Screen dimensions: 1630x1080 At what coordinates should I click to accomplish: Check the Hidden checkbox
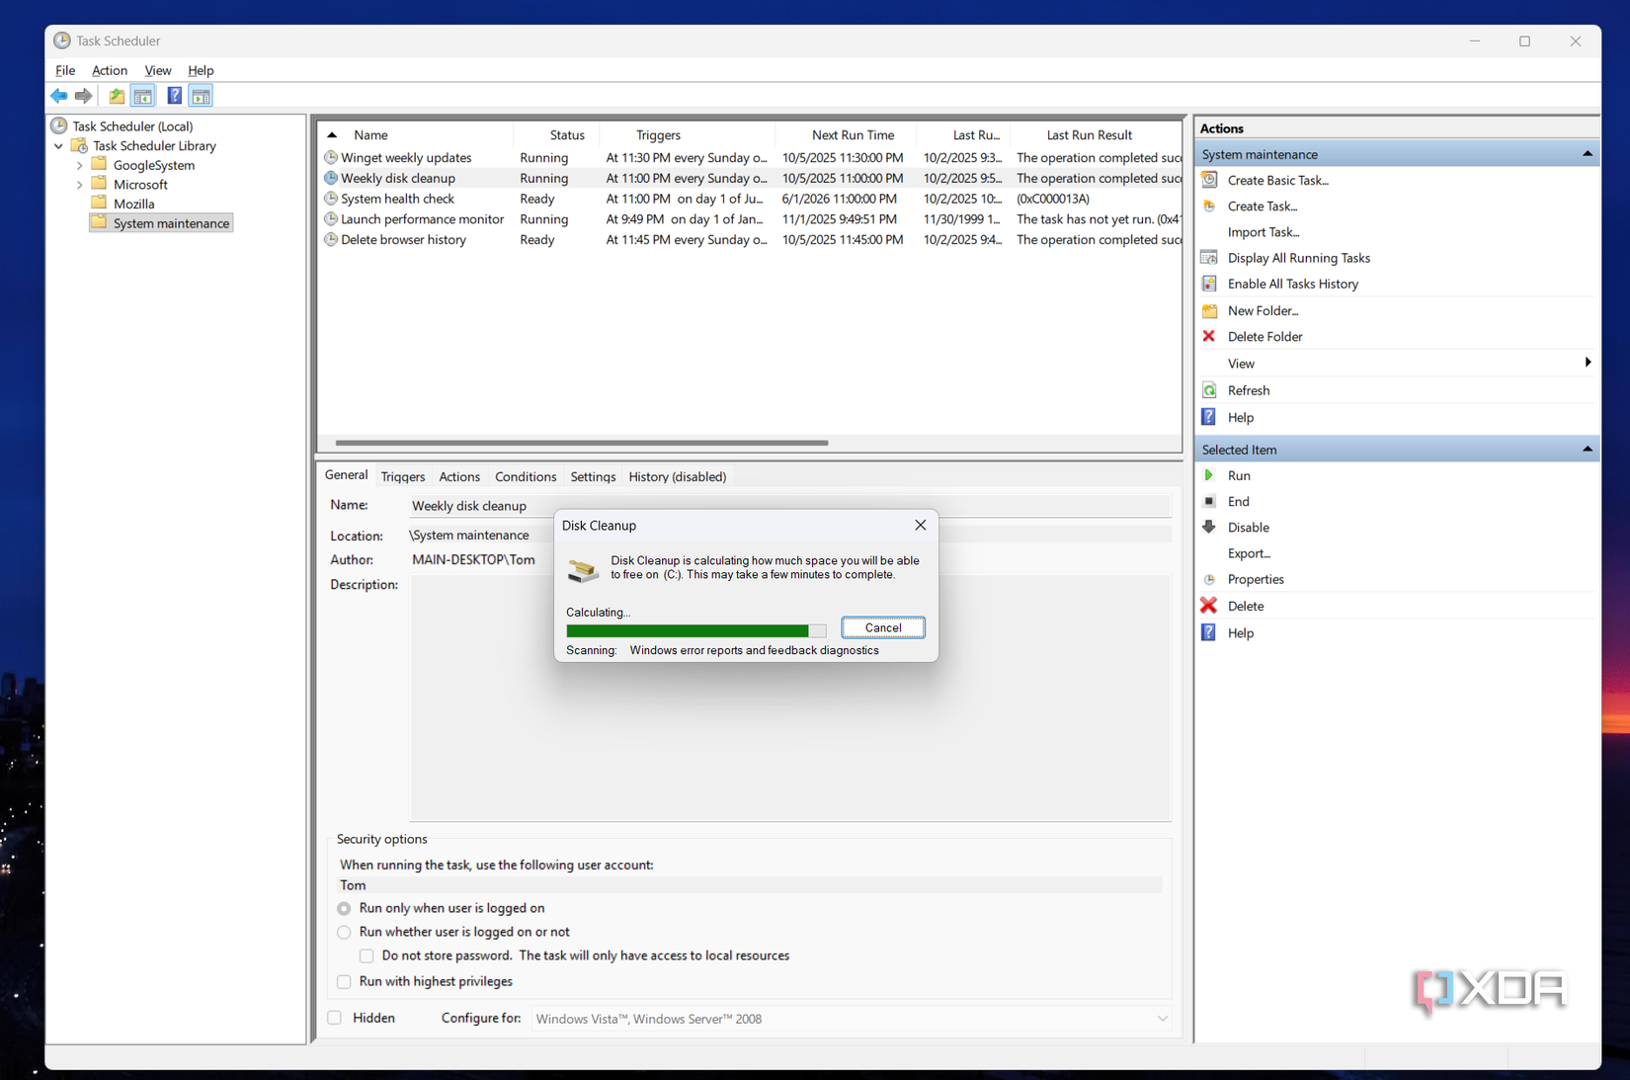334,1017
